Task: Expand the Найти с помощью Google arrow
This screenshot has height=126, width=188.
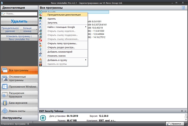Action: tap(85, 27)
